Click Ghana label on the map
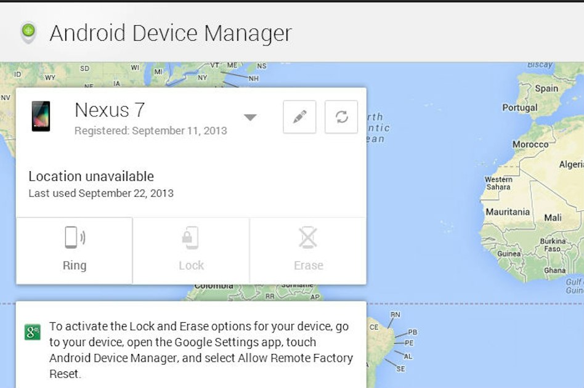This screenshot has height=388, width=584. (554, 270)
